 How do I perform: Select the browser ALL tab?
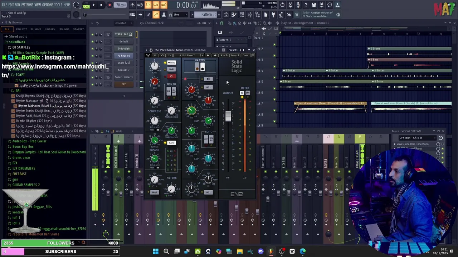[x=7, y=29]
